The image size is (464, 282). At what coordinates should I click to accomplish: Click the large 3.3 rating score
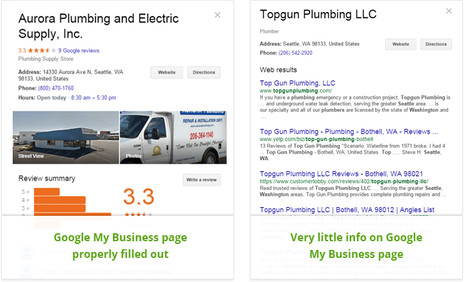click(x=139, y=196)
